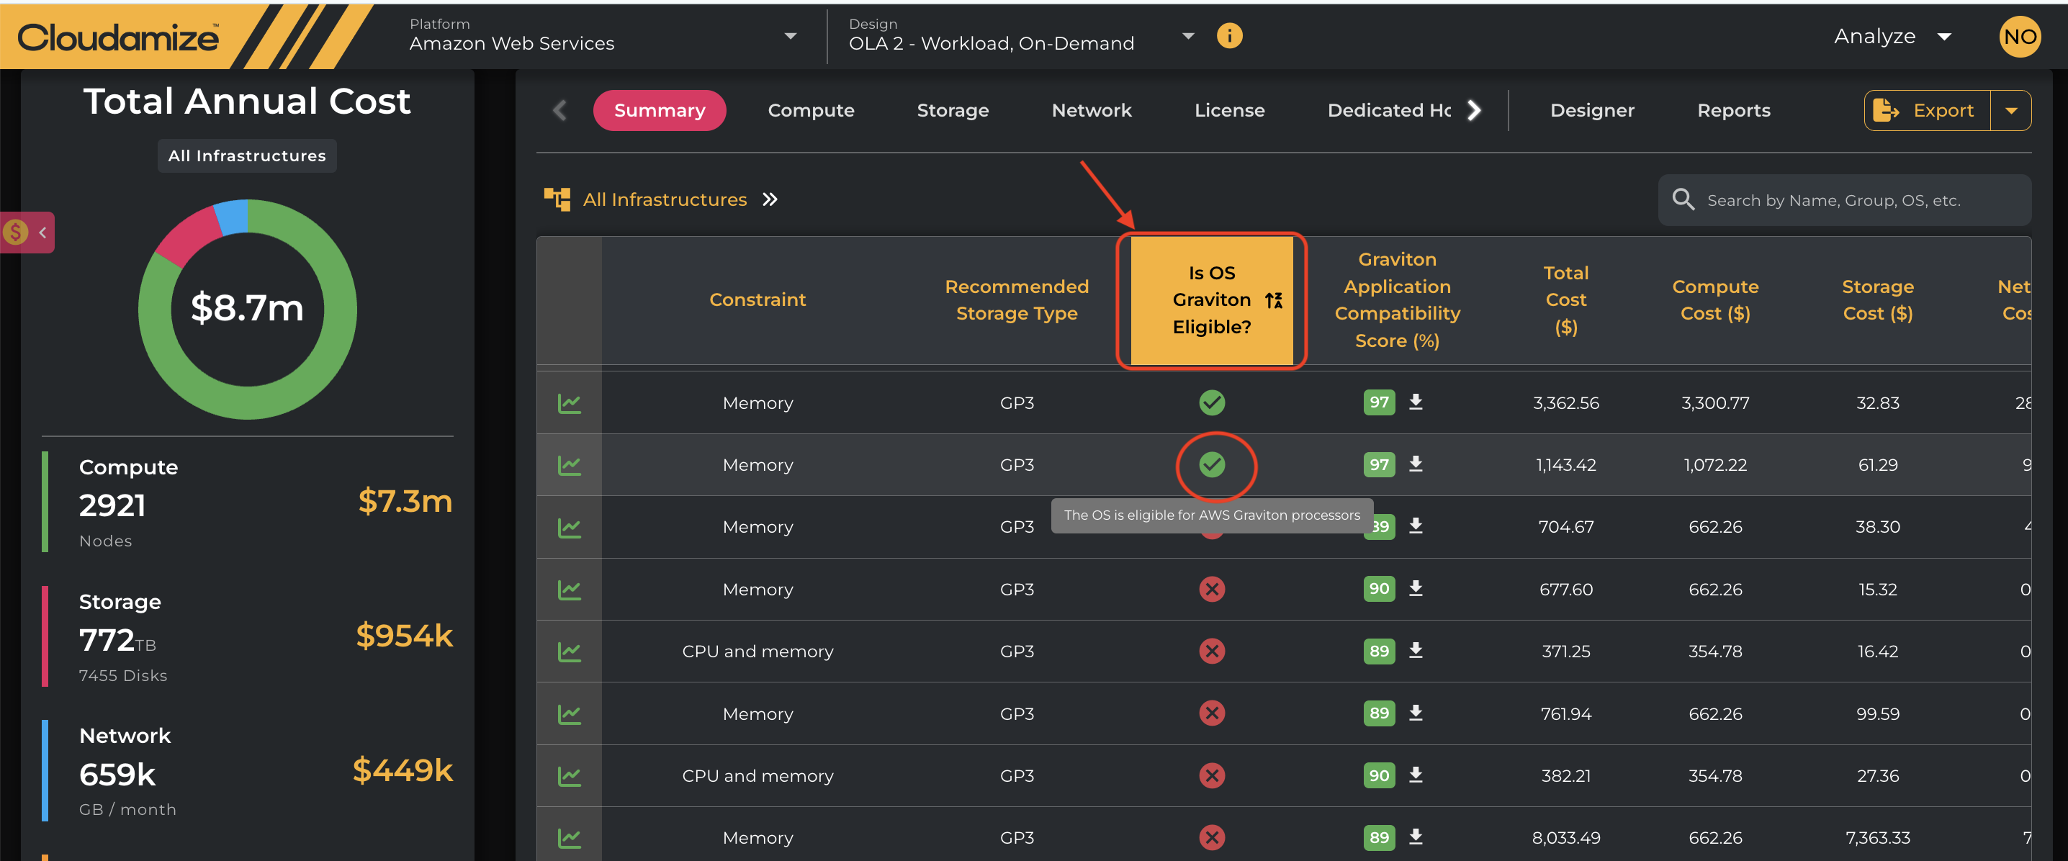This screenshot has height=861, width=2068.
Task: Click red ineligible mark in 677.60 row
Action: 1211,589
